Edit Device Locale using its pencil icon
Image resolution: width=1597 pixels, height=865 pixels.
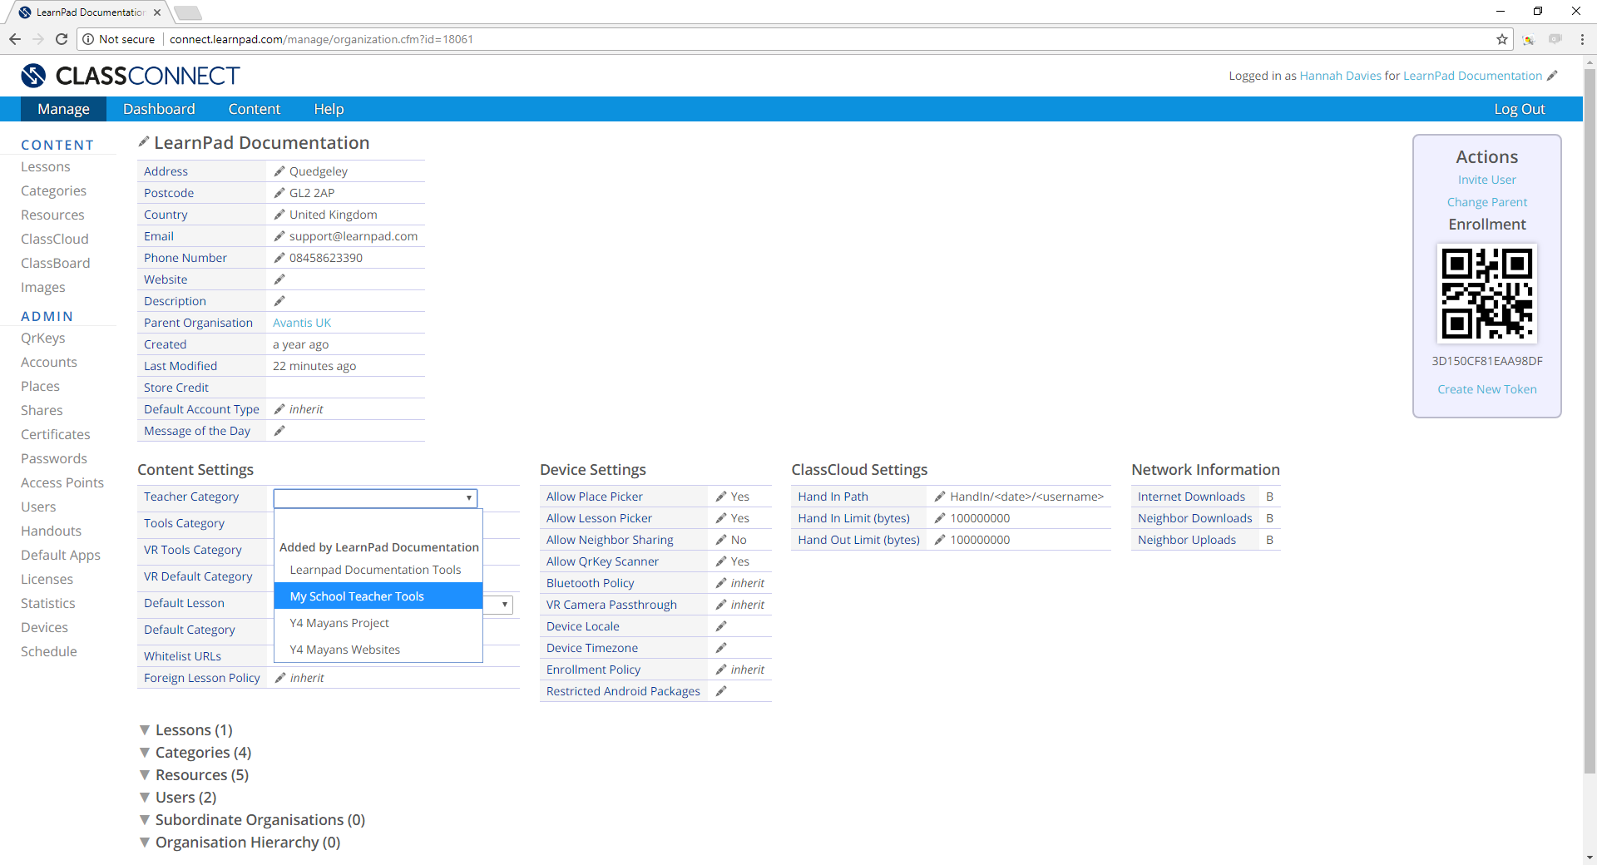[x=721, y=626]
